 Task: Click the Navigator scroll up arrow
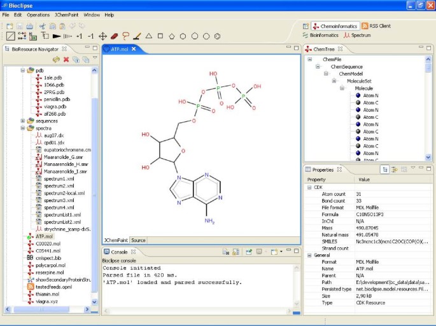click(94, 71)
